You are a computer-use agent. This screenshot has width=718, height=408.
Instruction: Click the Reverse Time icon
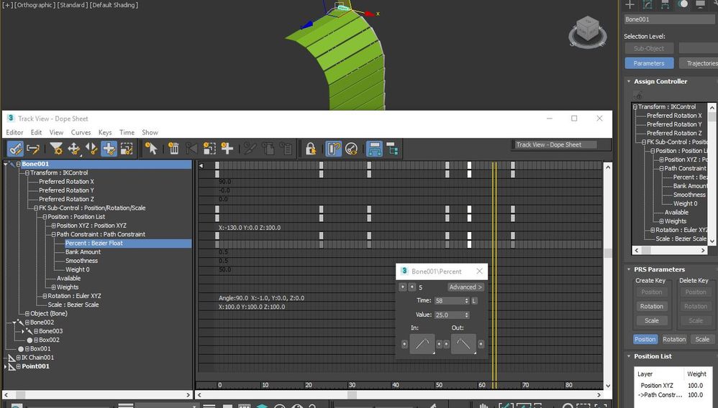pyautogui.click(x=191, y=149)
